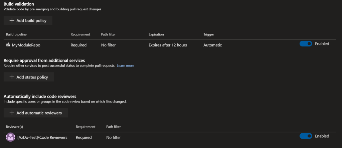Turn off the Code Reviewers policy toggle

306,136
